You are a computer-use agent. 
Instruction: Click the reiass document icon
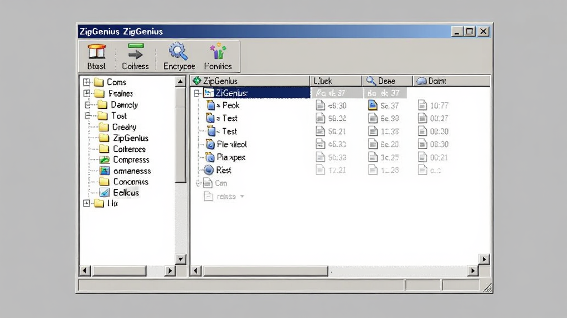pos(208,197)
